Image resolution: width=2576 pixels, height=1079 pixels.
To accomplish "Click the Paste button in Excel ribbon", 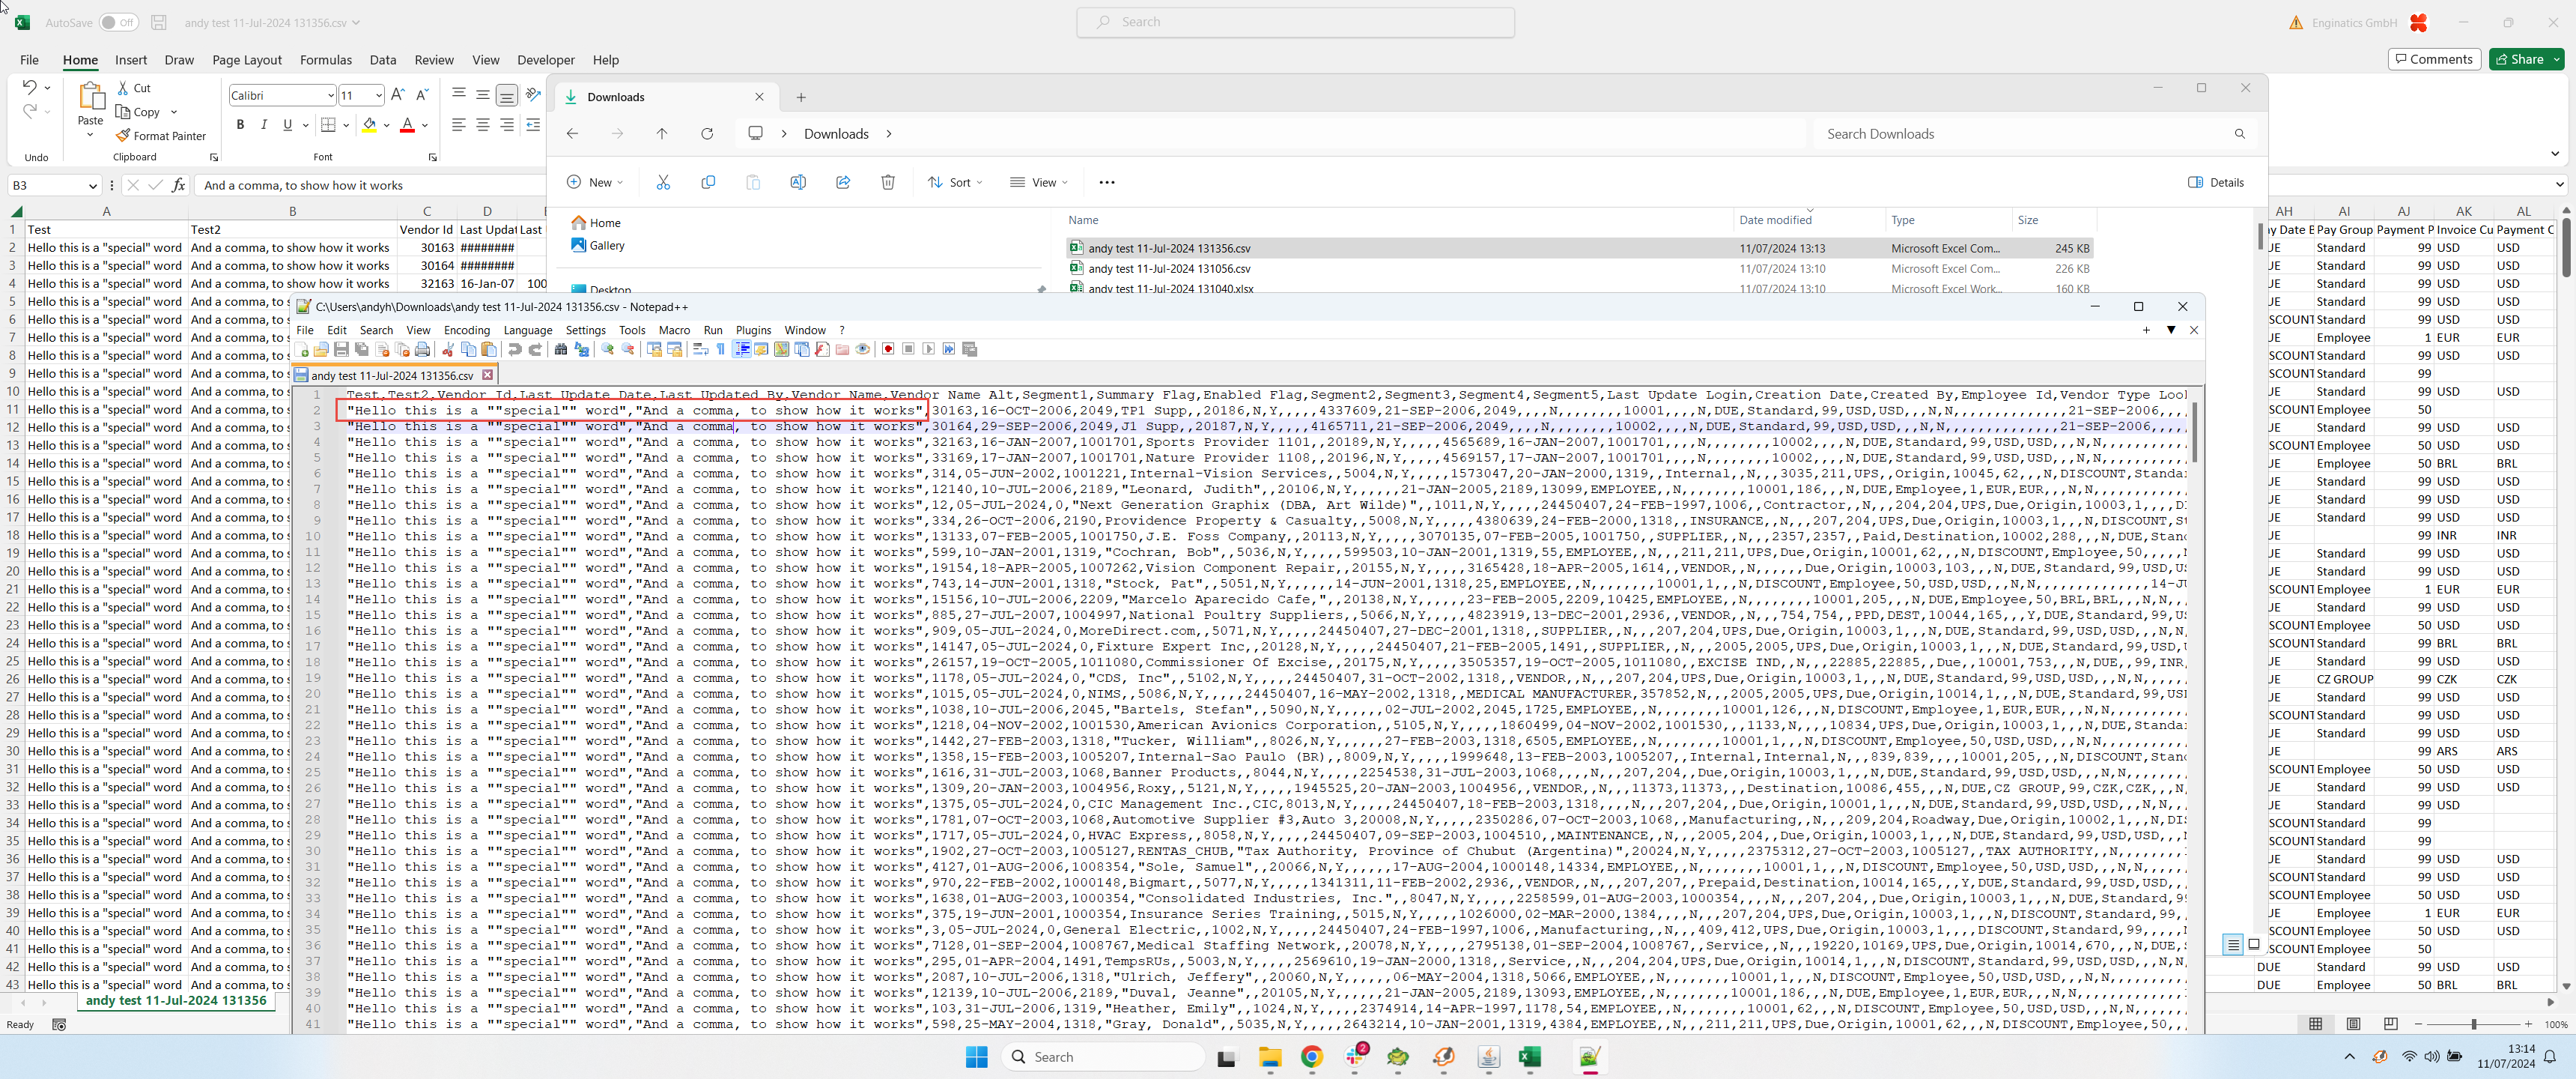I will (x=90, y=109).
